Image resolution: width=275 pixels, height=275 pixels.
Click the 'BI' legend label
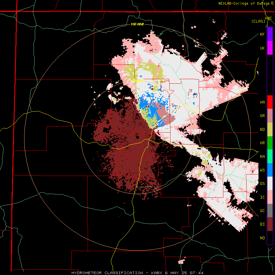[x=262, y=224]
